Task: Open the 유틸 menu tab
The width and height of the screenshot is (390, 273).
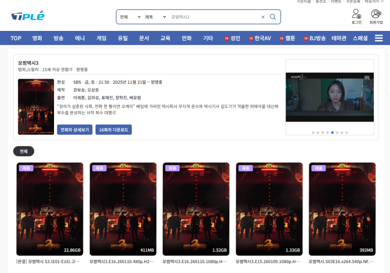Action: (x=123, y=38)
